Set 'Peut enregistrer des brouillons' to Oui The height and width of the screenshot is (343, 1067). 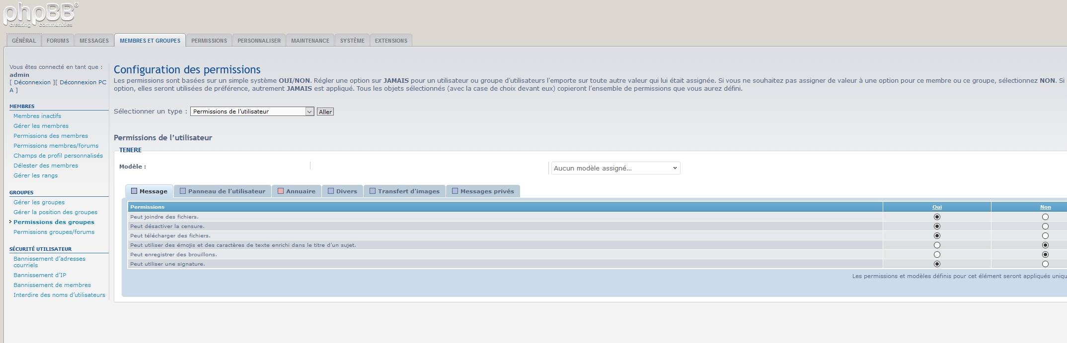tap(937, 254)
